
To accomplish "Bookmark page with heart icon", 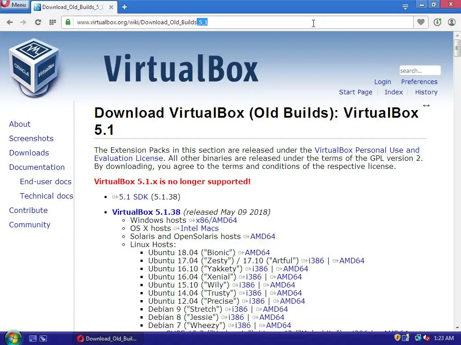I will coord(421,22).
